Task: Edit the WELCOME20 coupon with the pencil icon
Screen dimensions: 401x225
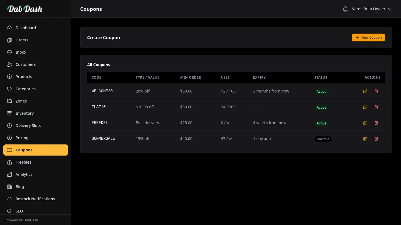Action: pos(365,91)
